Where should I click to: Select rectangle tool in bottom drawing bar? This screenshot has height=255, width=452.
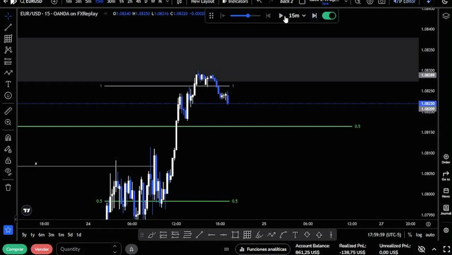click(235, 234)
